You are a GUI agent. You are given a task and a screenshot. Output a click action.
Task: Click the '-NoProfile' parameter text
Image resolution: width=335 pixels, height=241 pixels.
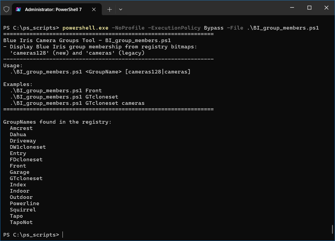pos(128,28)
